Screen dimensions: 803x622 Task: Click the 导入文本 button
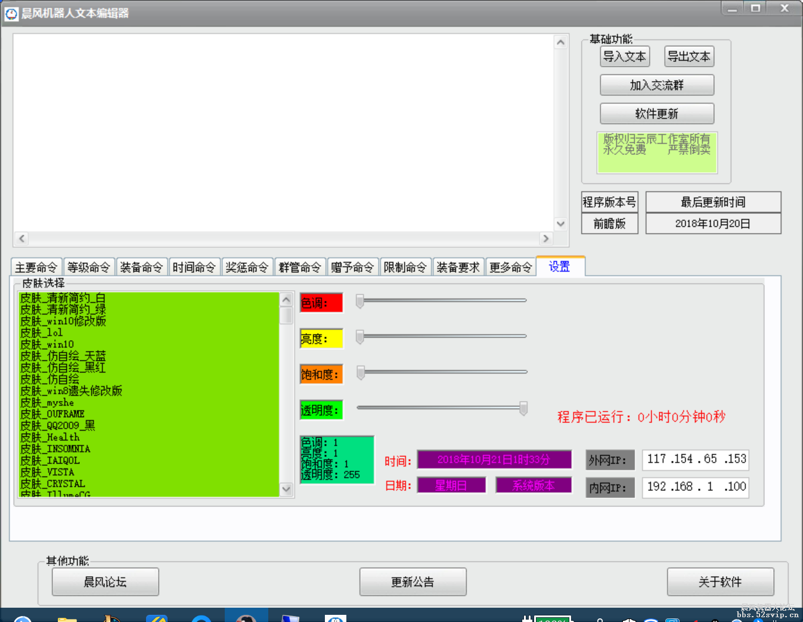tap(624, 56)
